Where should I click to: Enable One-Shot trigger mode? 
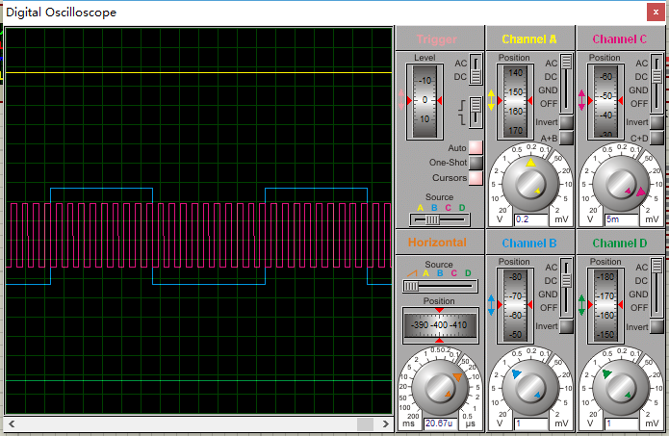[476, 163]
